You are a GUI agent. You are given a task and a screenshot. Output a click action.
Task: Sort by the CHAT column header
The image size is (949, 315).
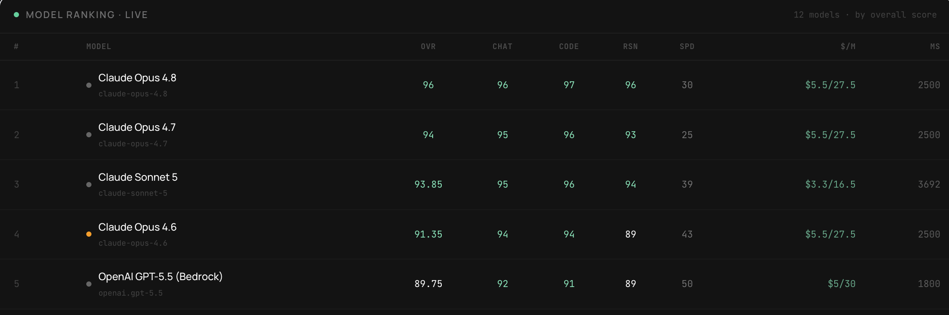(x=503, y=46)
